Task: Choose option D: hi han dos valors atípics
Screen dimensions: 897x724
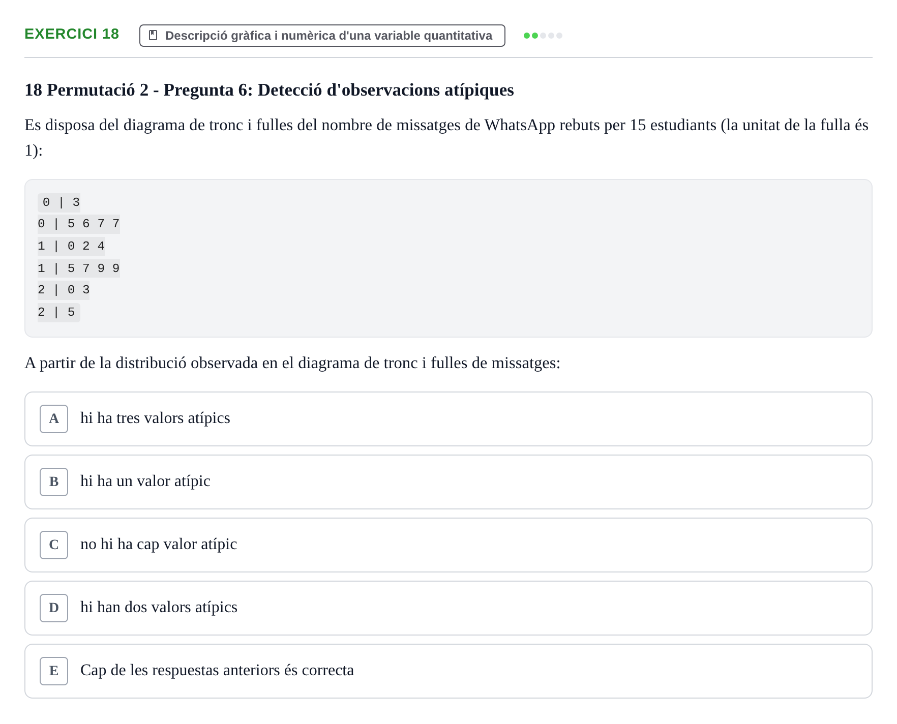Action: tap(448, 608)
